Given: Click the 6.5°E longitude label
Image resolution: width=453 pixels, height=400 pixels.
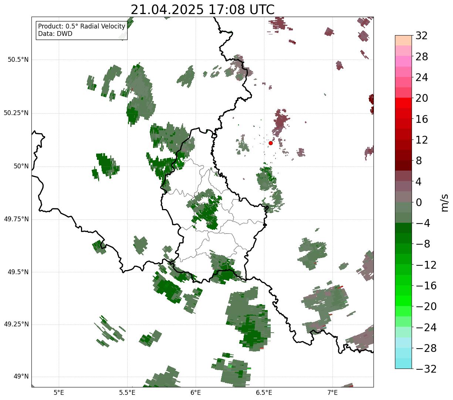Looking at the screenshot, I should click(264, 393).
